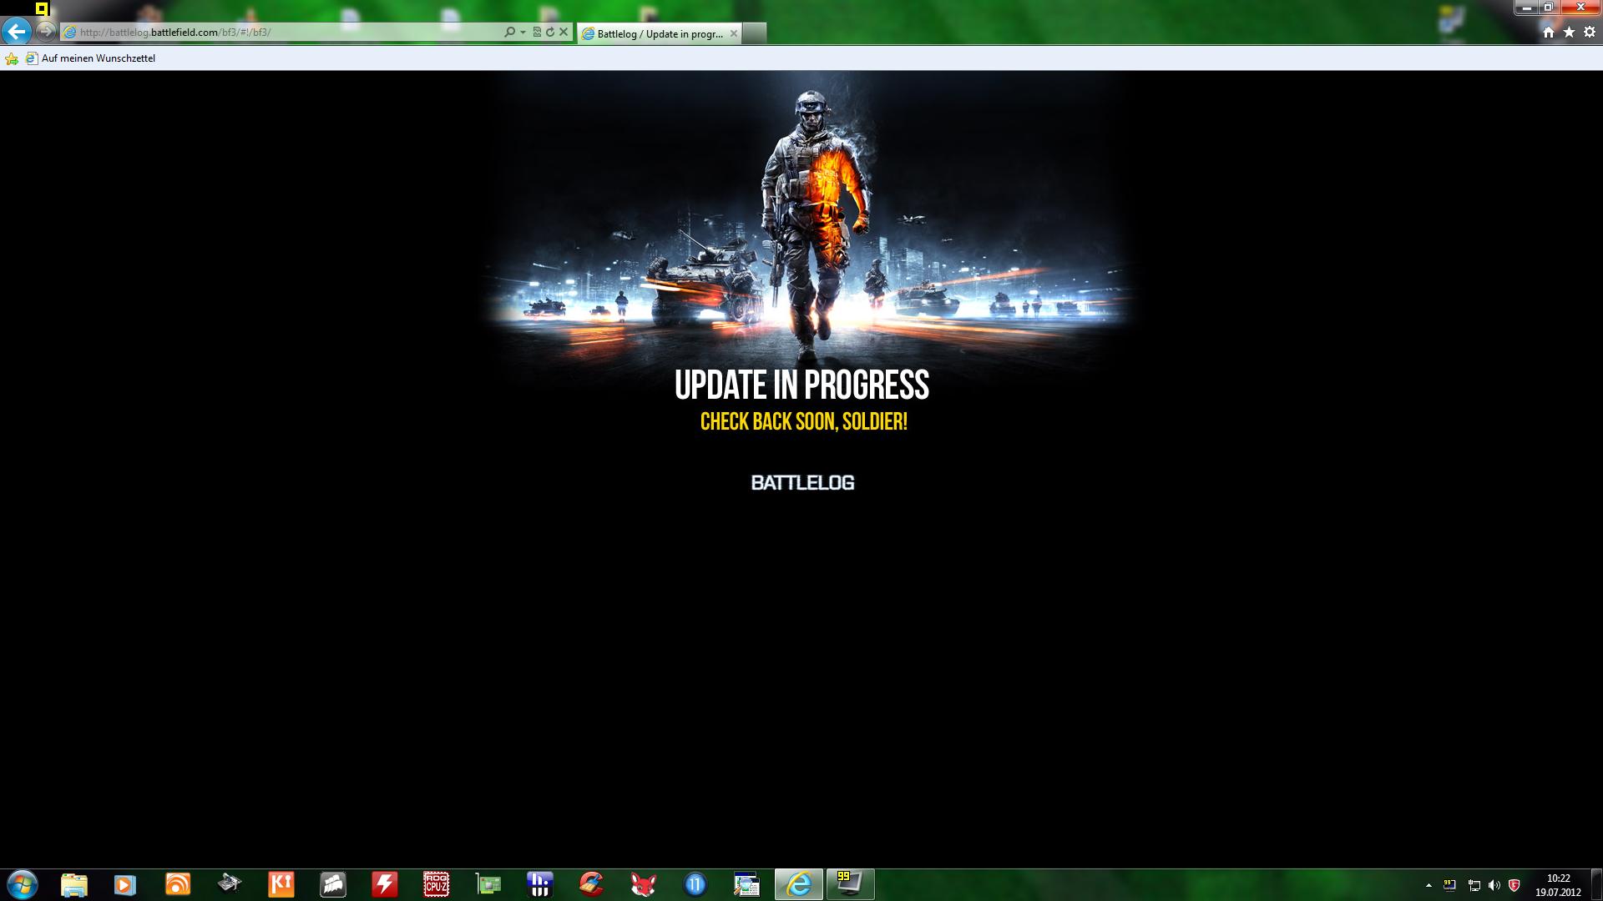The height and width of the screenshot is (901, 1603).
Task: Click the battlelog.battlefield.com URL field
Action: click(284, 32)
